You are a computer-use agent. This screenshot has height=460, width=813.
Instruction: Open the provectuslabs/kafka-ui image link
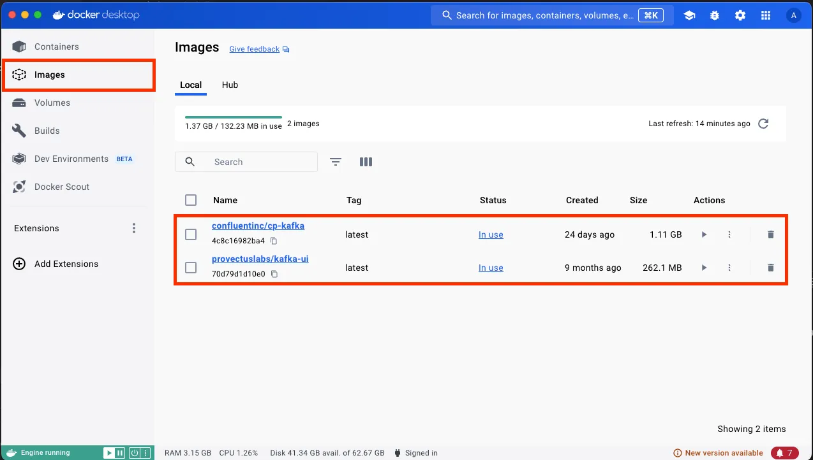pyautogui.click(x=260, y=259)
